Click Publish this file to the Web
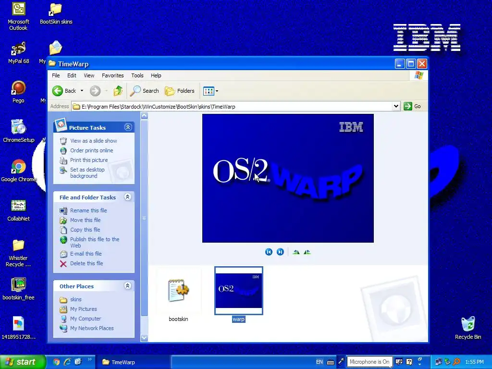Screen dimensions: 492x369 (x=95, y=242)
